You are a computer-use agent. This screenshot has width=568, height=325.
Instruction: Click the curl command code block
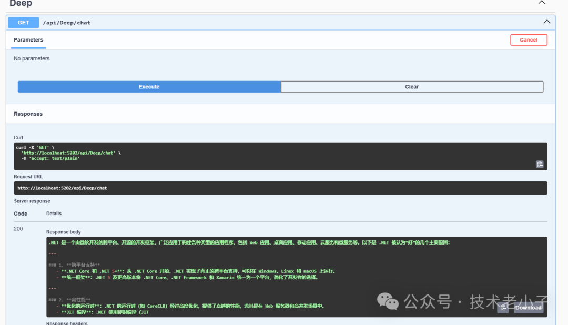pyautogui.click(x=280, y=156)
